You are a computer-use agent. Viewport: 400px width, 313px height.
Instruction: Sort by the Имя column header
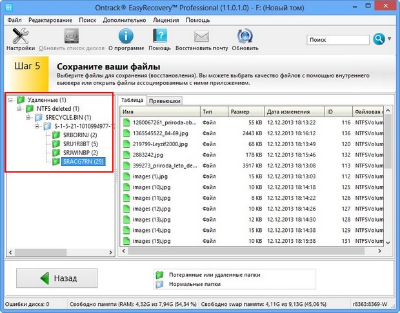tap(160, 111)
